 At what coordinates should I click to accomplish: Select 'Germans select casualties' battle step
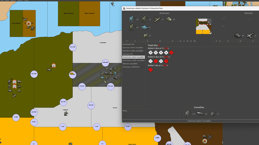133,47
